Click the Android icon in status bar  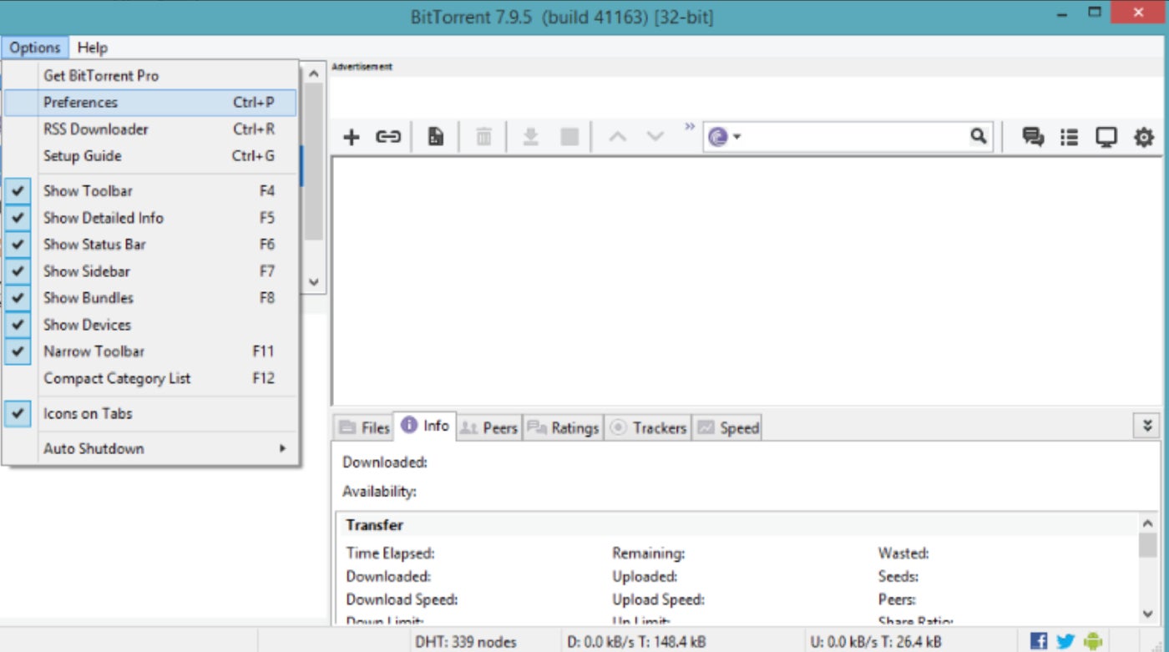pos(1092,641)
